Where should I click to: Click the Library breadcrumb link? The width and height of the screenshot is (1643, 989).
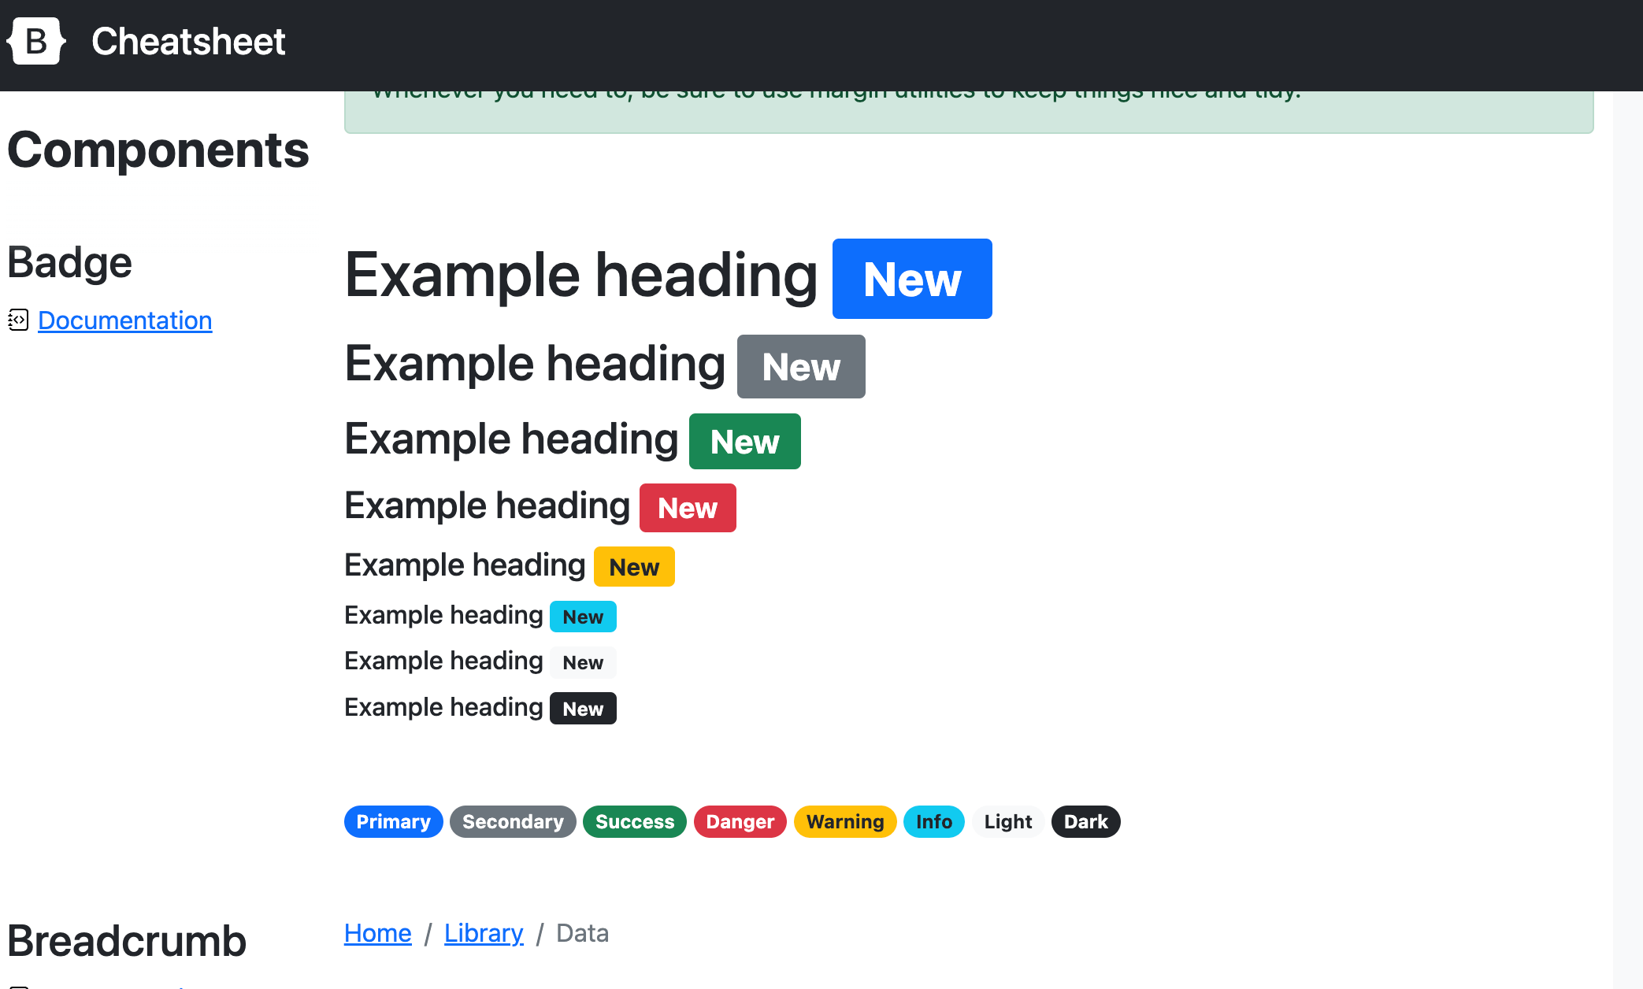pos(482,932)
